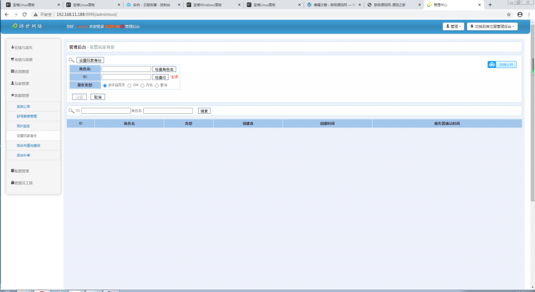Image resolution: width=535 pixels, height=292 pixels.
Task: Click the ID column header in the table
Action: 81,124
